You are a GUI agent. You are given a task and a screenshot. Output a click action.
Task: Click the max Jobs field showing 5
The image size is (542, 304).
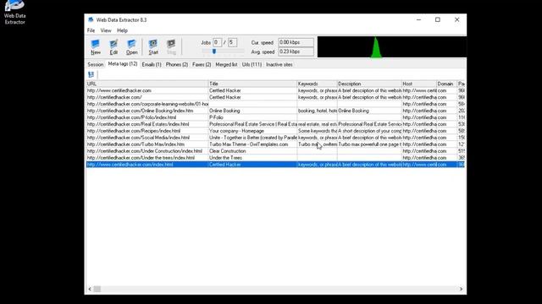pos(232,42)
